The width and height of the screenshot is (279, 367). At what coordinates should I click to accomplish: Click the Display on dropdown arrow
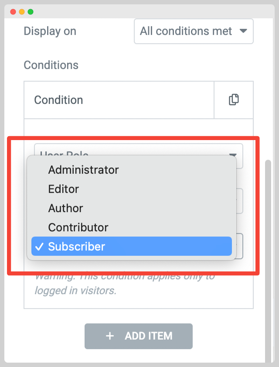point(243,31)
